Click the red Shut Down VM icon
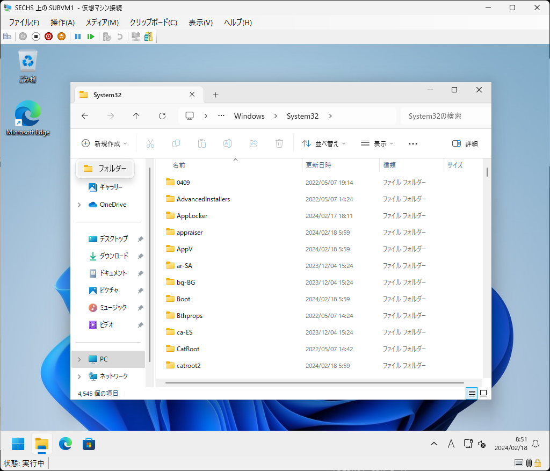The height and width of the screenshot is (471, 550). click(x=49, y=37)
